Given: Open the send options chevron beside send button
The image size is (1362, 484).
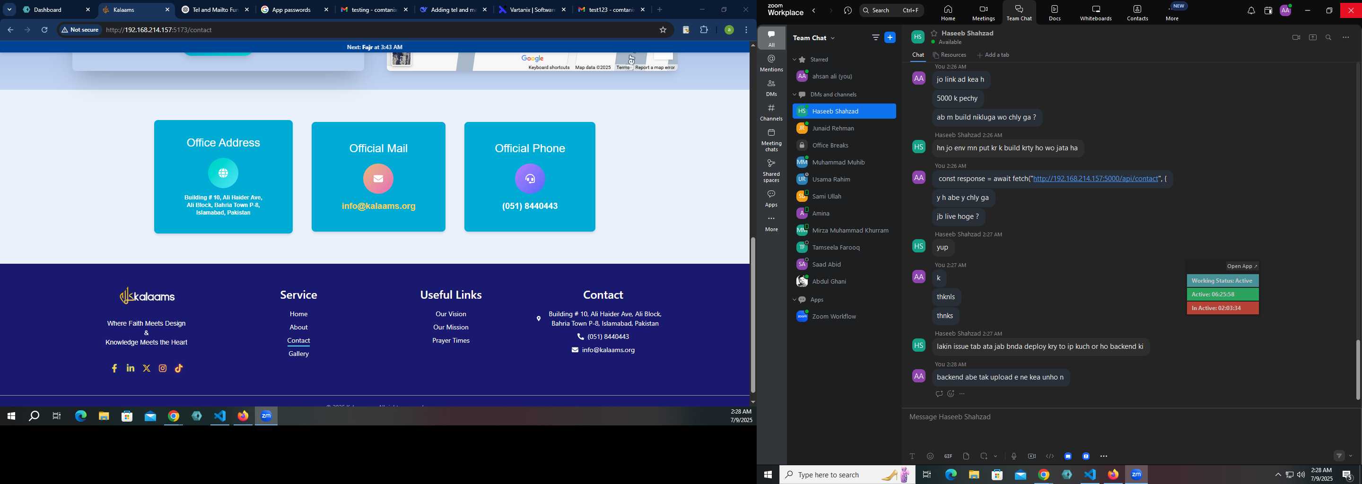Looking at the screenshot, I should point(1351,456).
